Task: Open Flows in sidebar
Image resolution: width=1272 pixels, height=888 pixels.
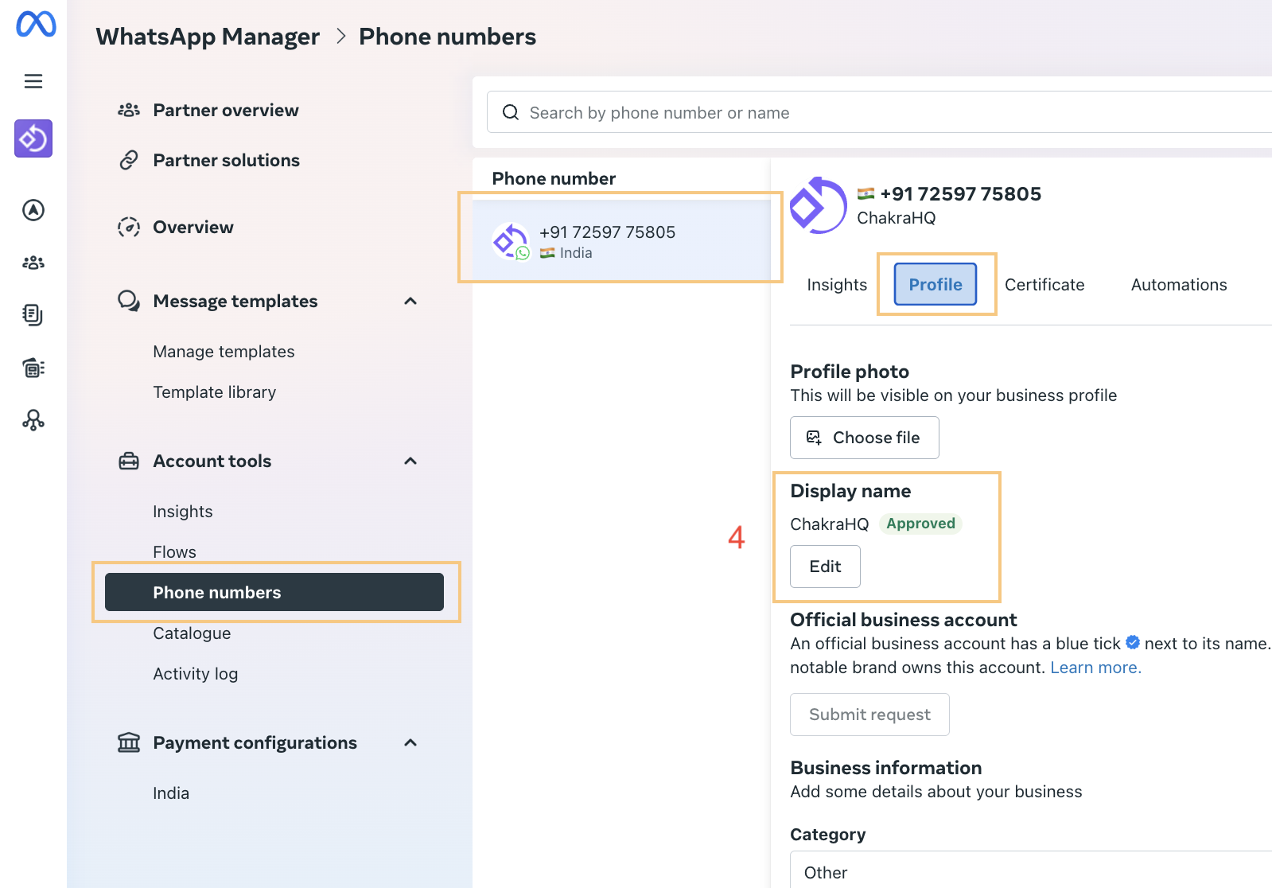Action: 174,552
